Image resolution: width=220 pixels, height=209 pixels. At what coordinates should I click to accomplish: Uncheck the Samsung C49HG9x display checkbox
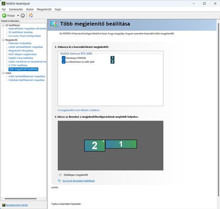[64, 58]
